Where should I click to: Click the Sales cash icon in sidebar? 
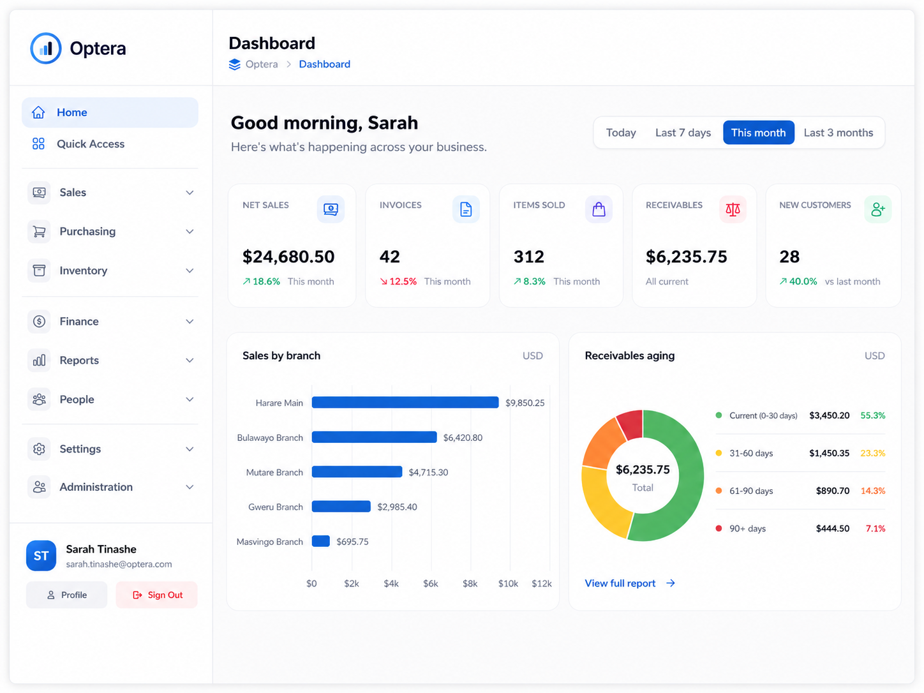tap(39, 193)
